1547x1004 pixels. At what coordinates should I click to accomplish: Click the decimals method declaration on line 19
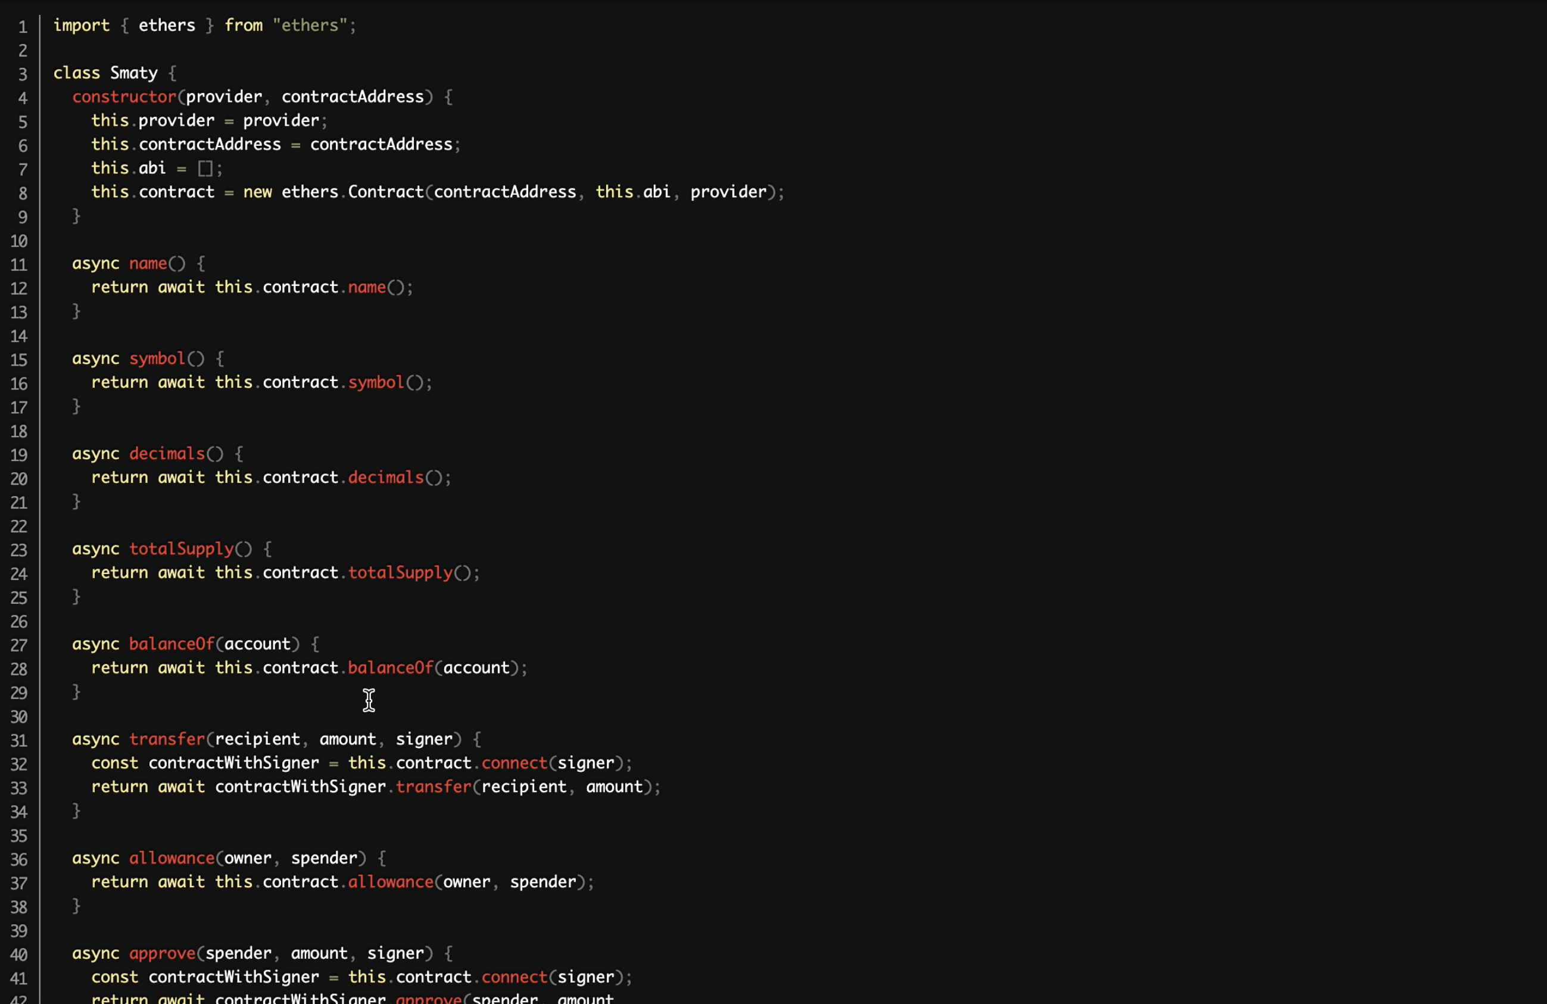167,454
